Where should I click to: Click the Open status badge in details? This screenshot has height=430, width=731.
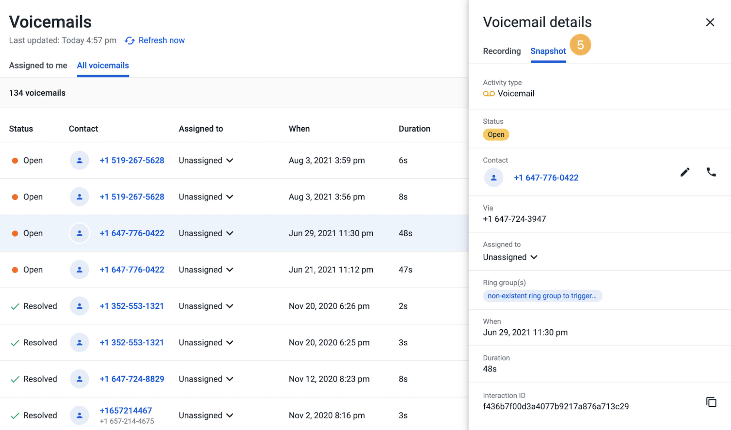click(x=496, y=135)
